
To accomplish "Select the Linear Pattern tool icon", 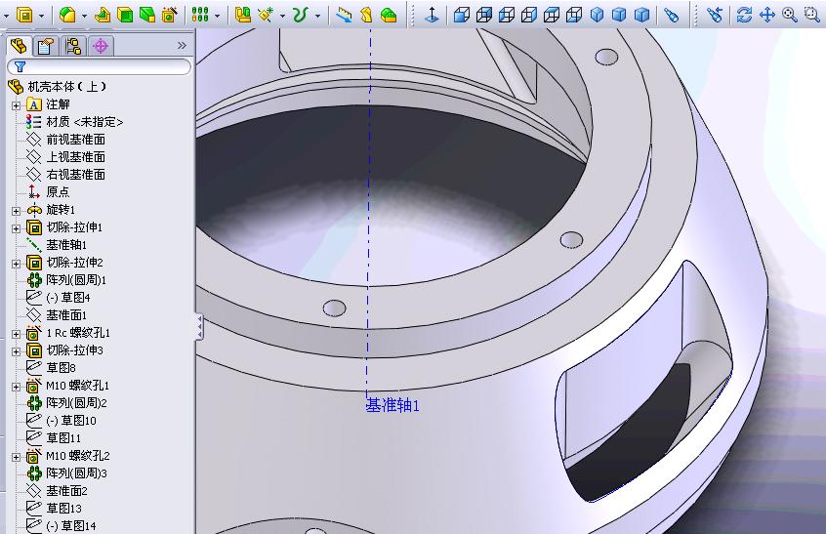I will [200, 15].
